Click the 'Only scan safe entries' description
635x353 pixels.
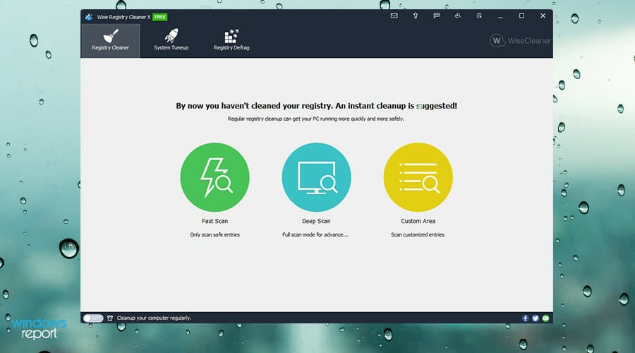coord(214,234)
